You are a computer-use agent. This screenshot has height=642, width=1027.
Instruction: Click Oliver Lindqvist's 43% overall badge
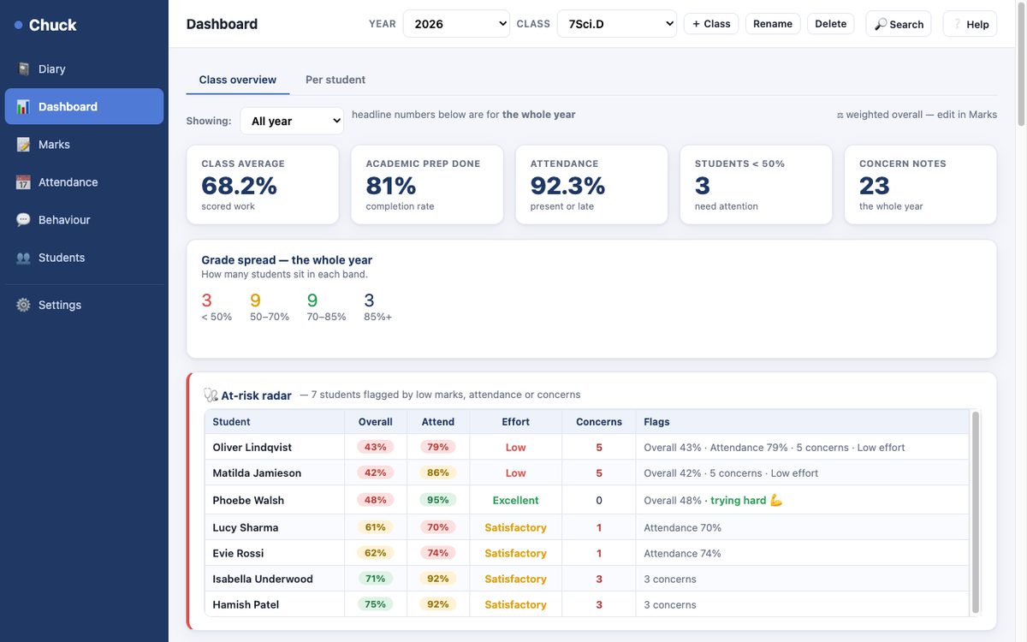pos(376,447)
